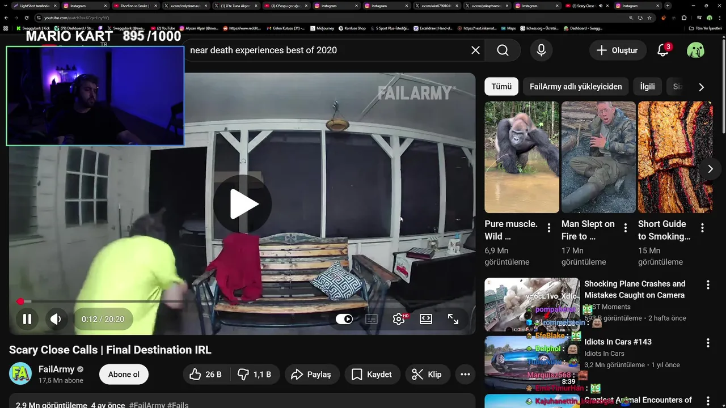The image size is (726, 408).
Task: Open a new browser tab with plus
Action: click(x=668, y=6)
